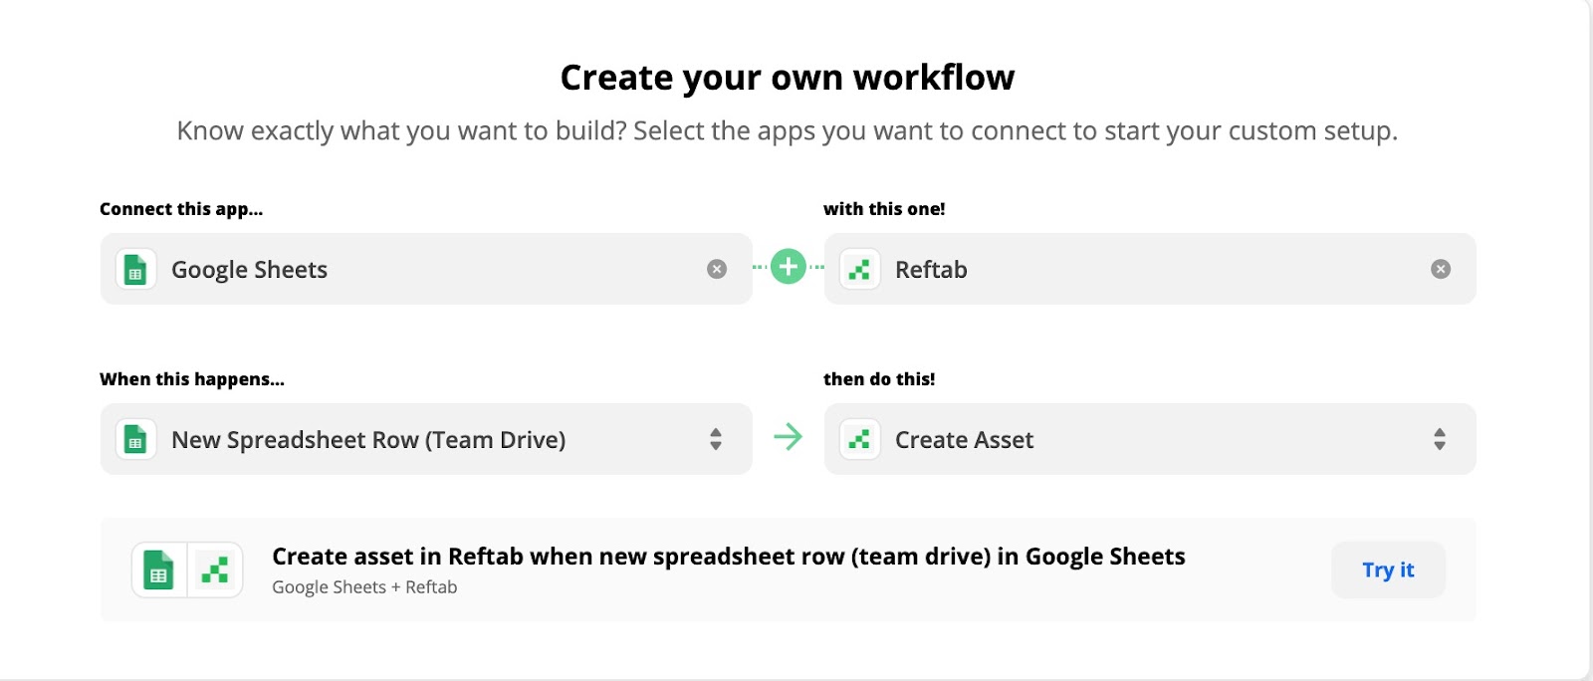
Task: Open the Create Asset action dropdown
Action: 1150,439
